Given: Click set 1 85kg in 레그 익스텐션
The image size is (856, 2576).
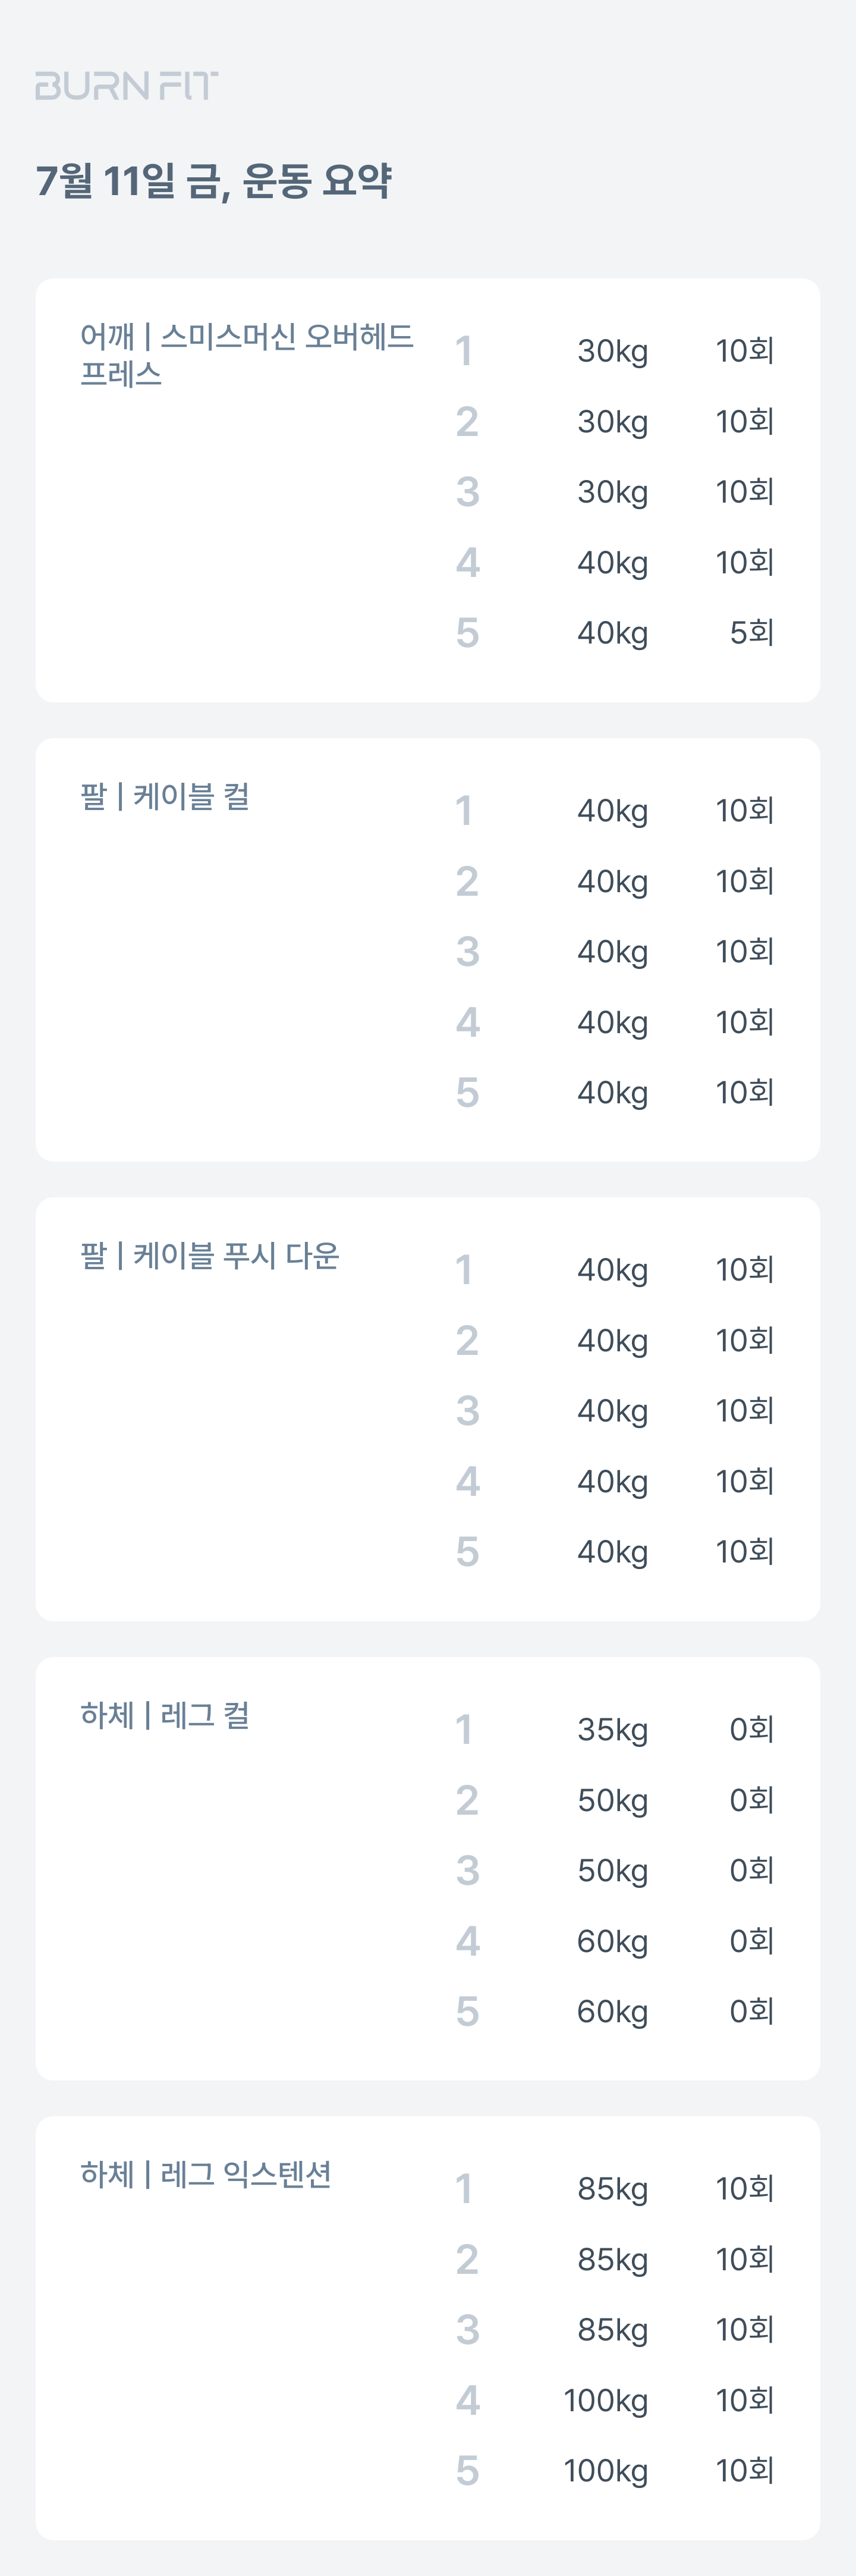Looking at the screenshot, I should [x=612, y=2189].
